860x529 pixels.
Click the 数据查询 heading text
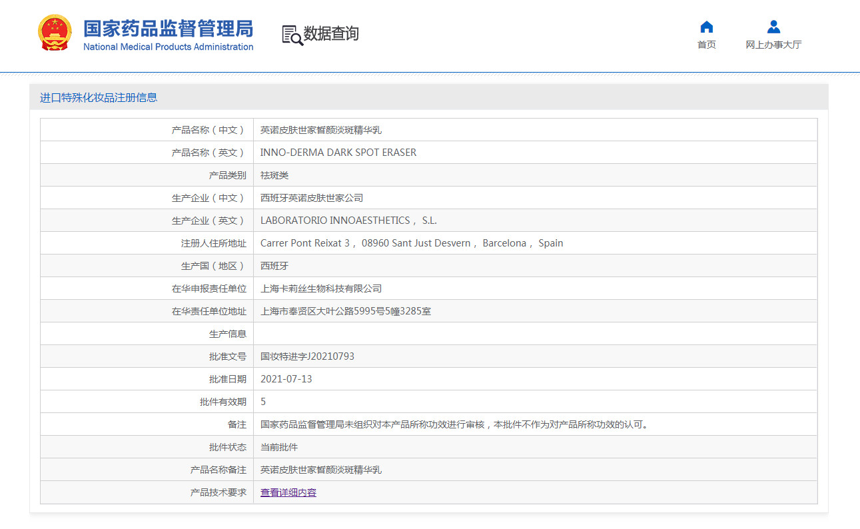pos(331,33)
